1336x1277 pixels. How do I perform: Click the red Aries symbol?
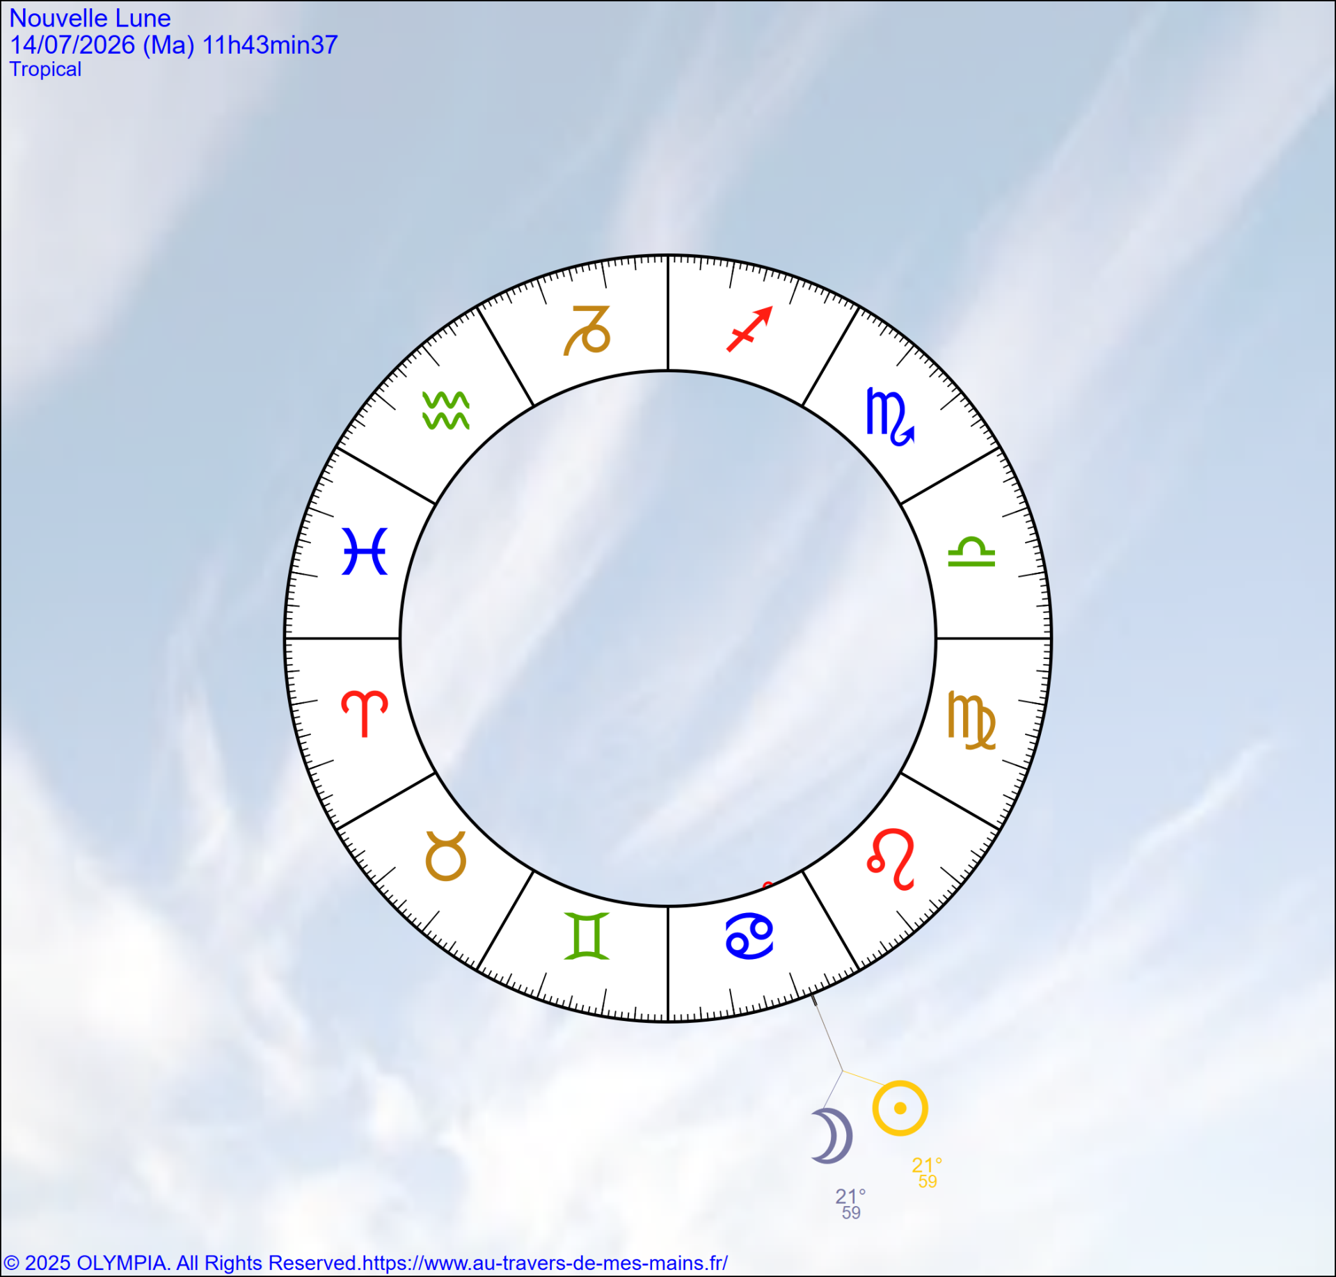pos(365,713)
